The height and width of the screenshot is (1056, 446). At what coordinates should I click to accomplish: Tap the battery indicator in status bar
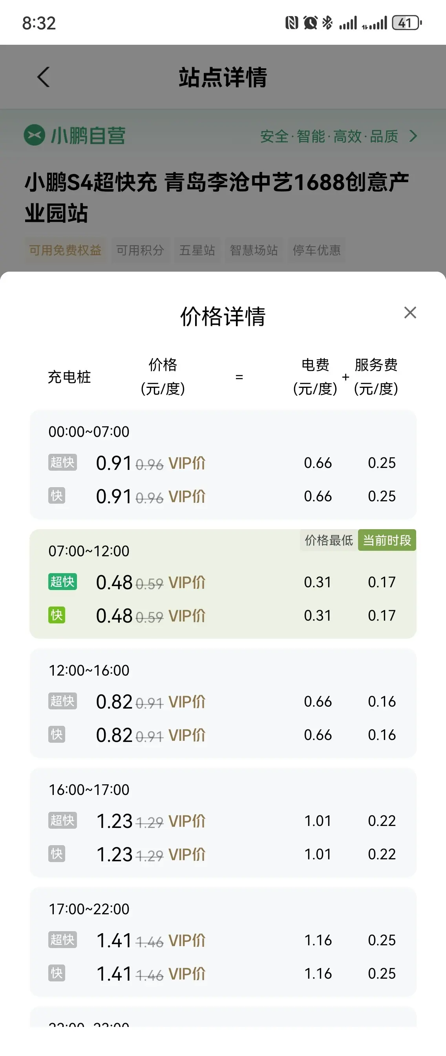point(407,23)
